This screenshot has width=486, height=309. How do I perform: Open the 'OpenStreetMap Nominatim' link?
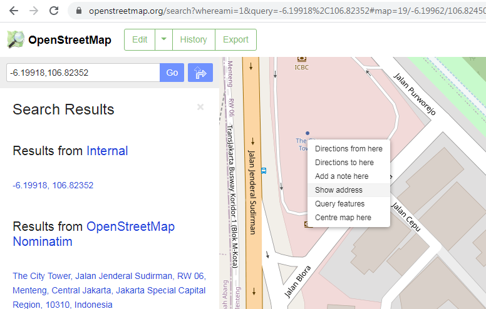tap(93, 234)
